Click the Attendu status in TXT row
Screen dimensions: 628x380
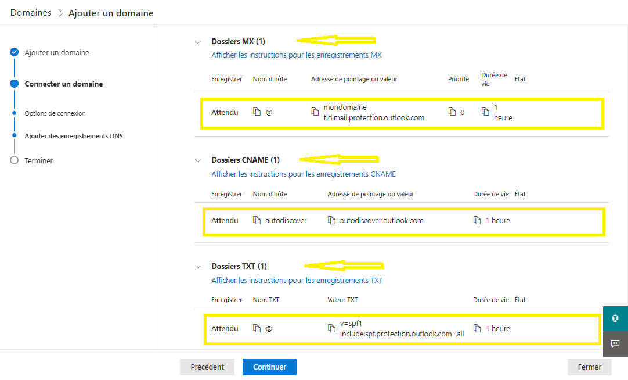pos(225,329)
